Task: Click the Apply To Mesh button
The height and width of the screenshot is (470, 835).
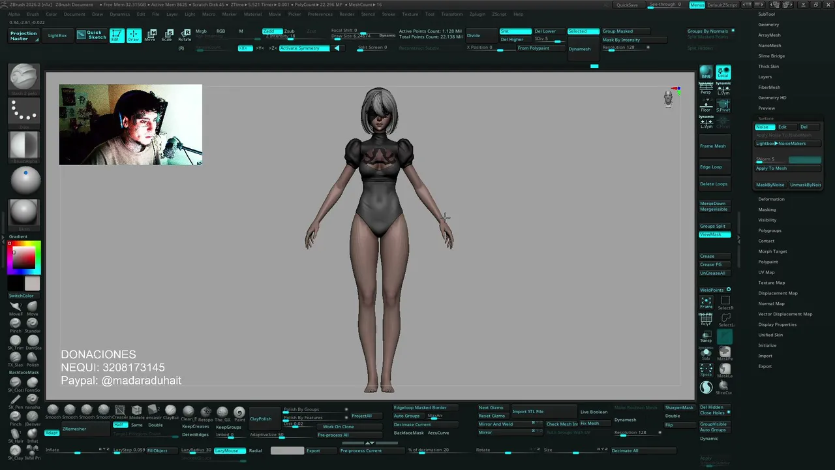Action: [787, 168]
